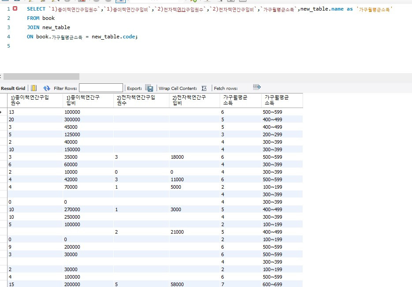Select the cell with value 11000

tap(195, 179)
